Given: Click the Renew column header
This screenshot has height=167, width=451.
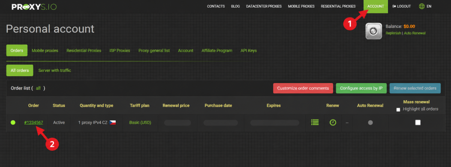Looking at the screenshot, I should tap(333, 105).
